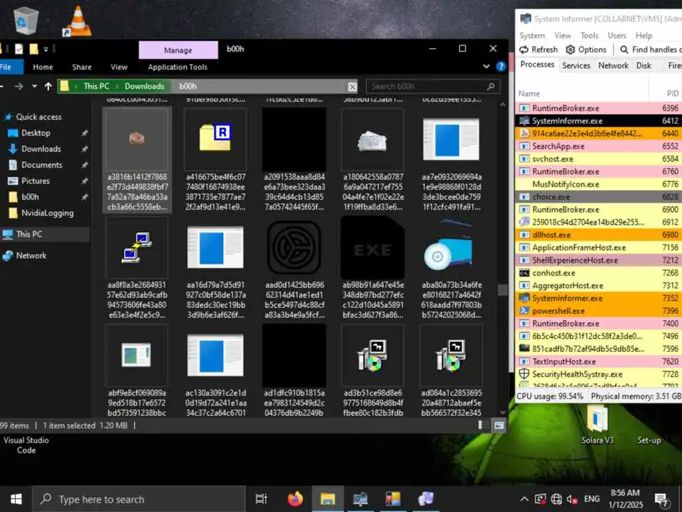Open Options in System Informer toolbar

tap(586, 49)
